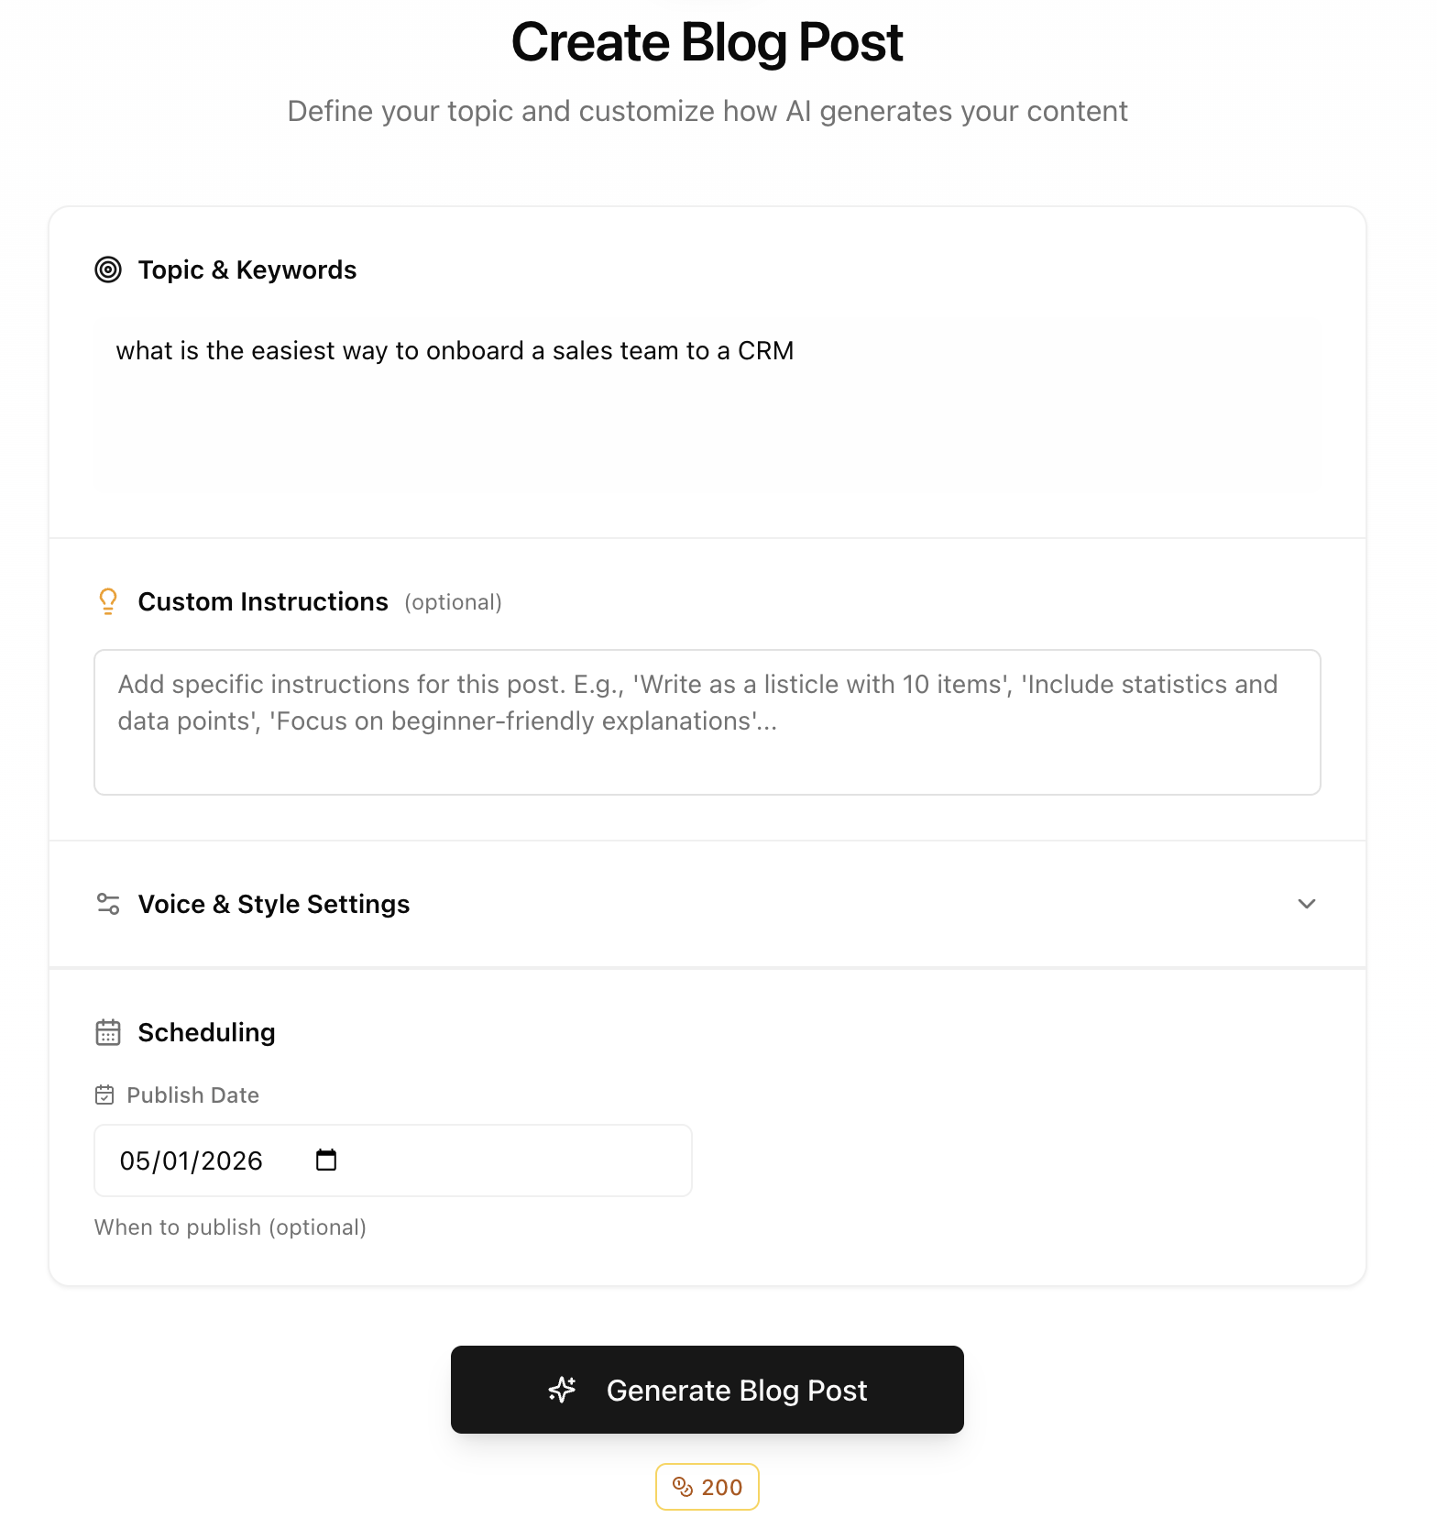
Task: Click the Generate Blog Post button
Action: pos(707,1390)
